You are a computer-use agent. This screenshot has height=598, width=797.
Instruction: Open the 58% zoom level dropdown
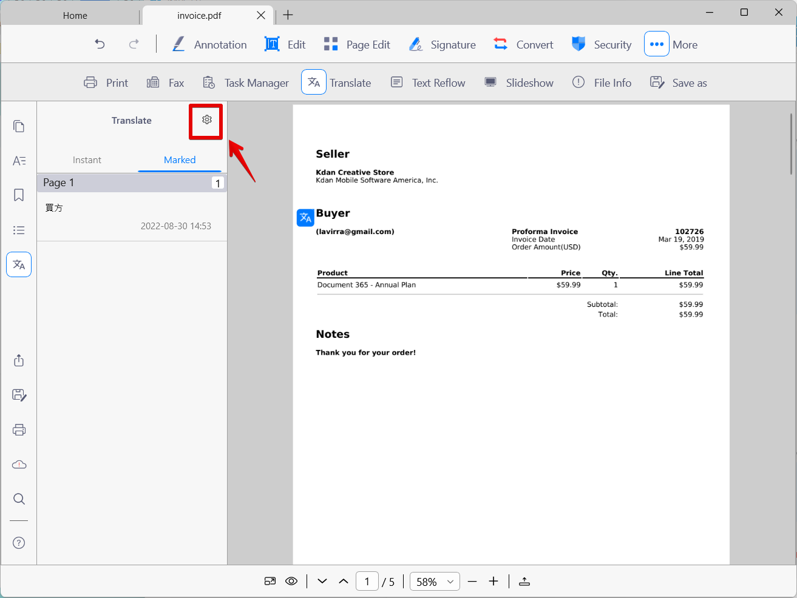coord(435,581)
